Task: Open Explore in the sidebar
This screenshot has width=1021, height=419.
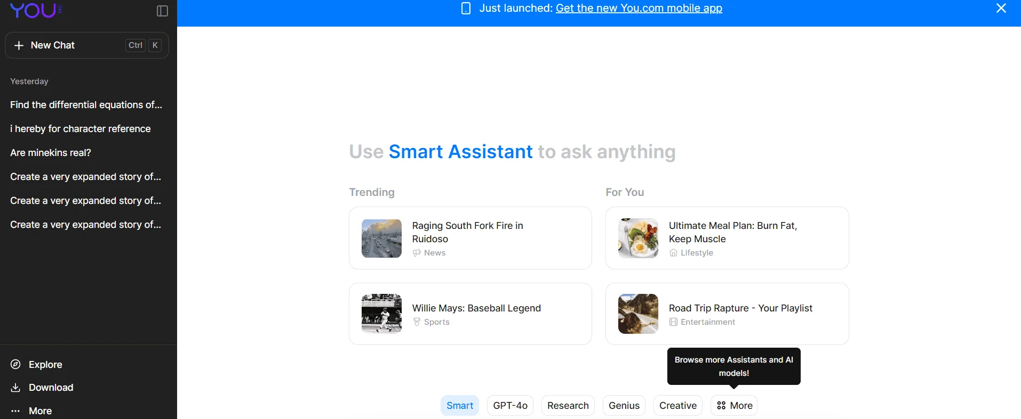Action: point(45,365)
